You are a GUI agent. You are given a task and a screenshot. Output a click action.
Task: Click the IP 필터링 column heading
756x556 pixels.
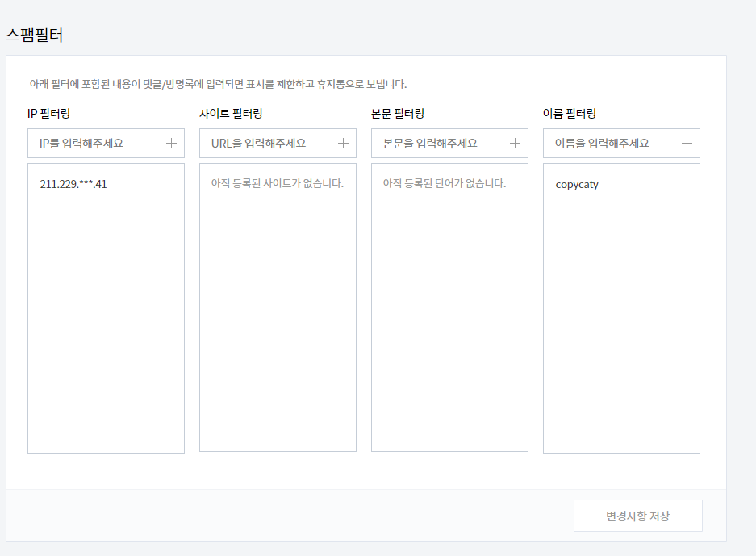click(x=48, y=113)
